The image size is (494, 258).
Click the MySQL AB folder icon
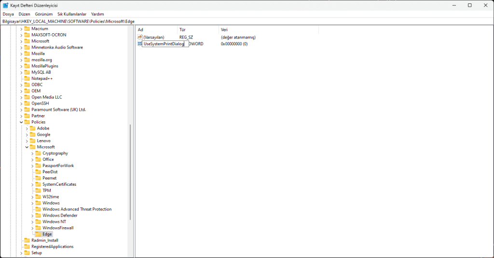(x=27, y=72)
